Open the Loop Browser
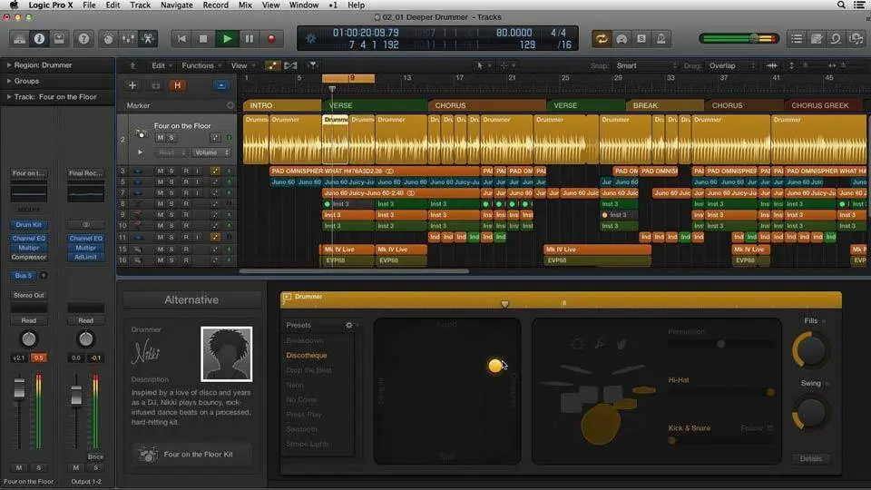The width and height of the screenshot is (871, 490). point(836,38)
